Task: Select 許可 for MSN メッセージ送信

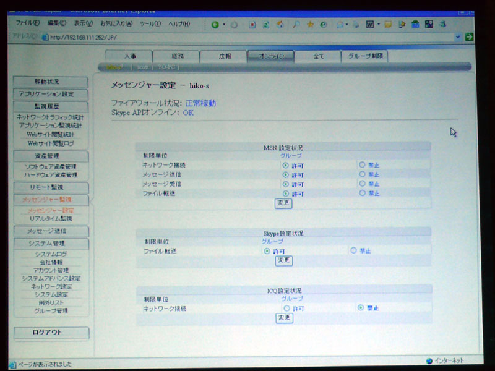Action: (285, 175)
